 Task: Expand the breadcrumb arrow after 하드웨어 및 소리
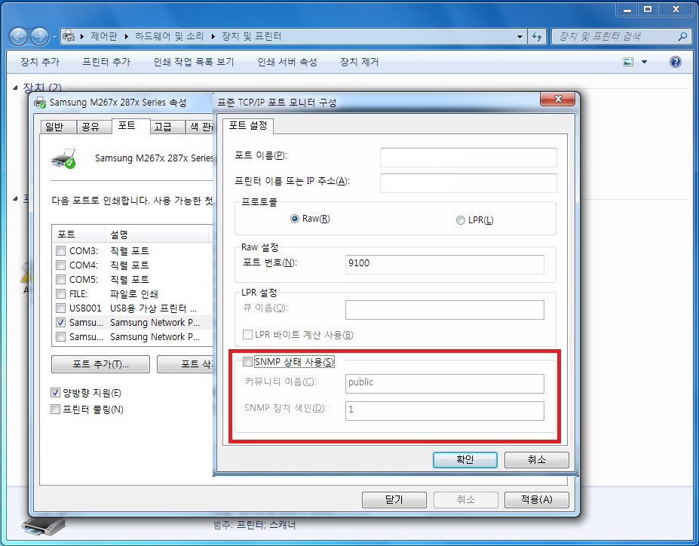[x=213, y=36]
